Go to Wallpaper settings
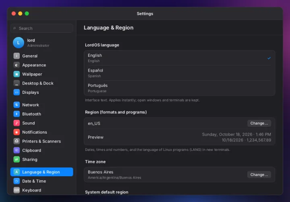This screenshot has width=290, height=202. (42, 74)
